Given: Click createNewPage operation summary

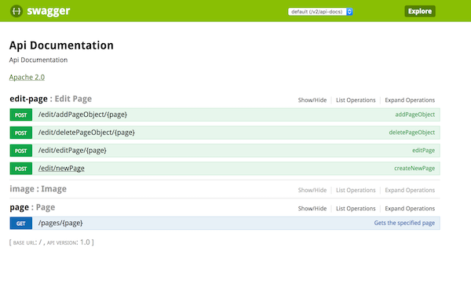Looking at the screenshot, I should pyautogui.click(x=414, y=169).
